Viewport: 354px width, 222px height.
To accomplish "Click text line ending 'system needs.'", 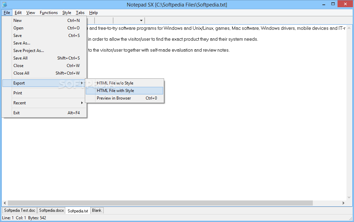I will [x=173, y=39].
